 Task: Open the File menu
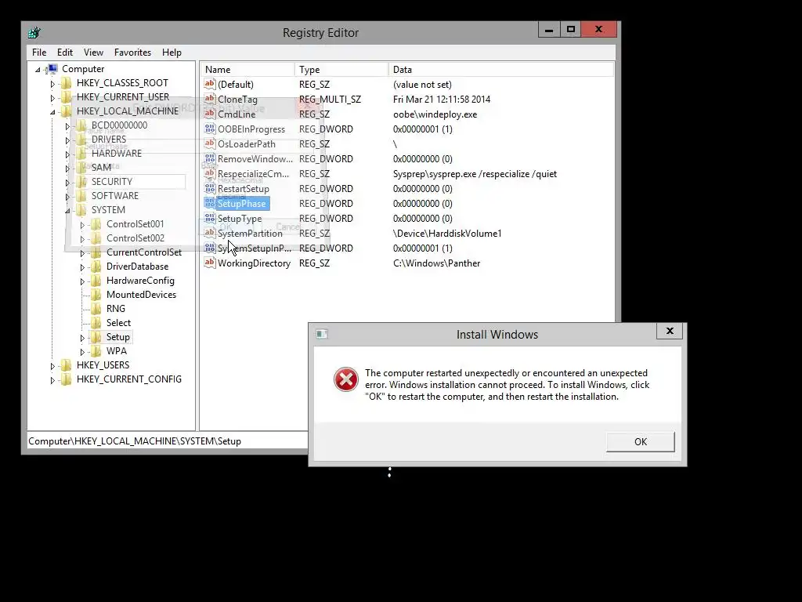click(39, 53)
